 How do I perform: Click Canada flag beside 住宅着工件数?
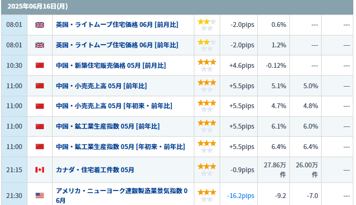pyautogui.click(x=40, y=169)
